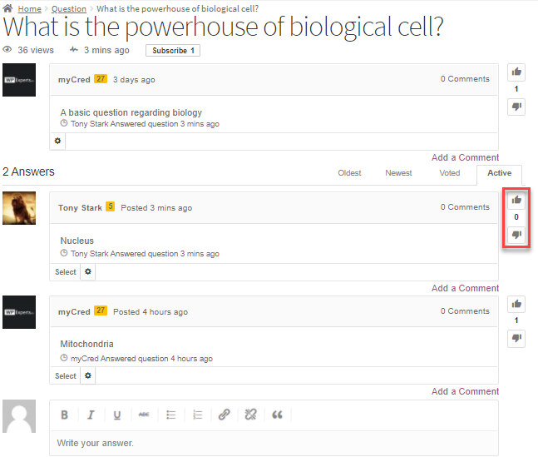Click the Bold formatting icon
The image size is (538, 457).
[65, 415]
